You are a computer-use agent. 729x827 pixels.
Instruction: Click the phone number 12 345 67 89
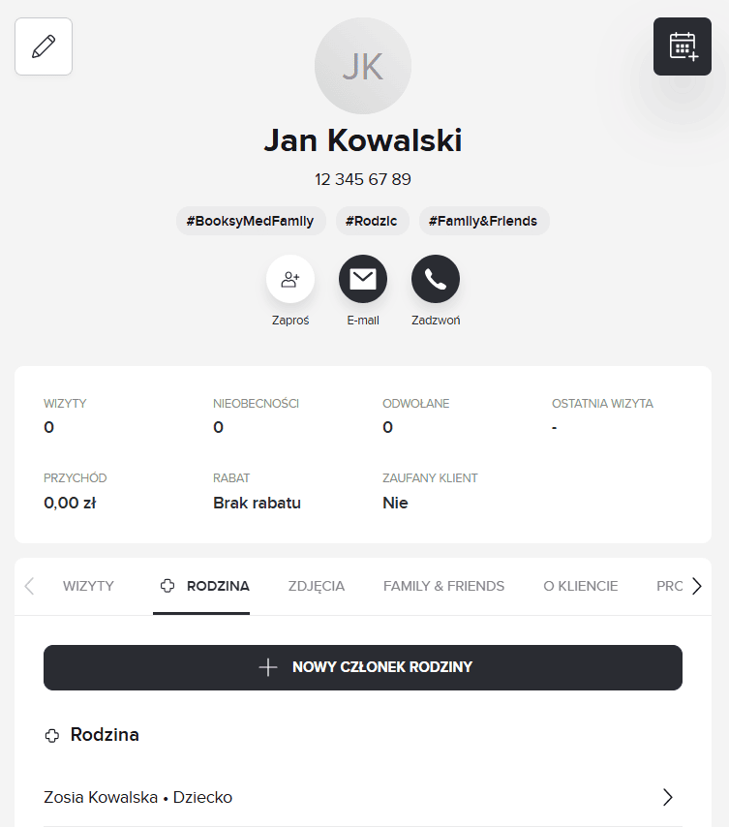(362, 179)
